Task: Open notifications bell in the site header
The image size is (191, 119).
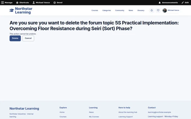Action: coord(152,10)
